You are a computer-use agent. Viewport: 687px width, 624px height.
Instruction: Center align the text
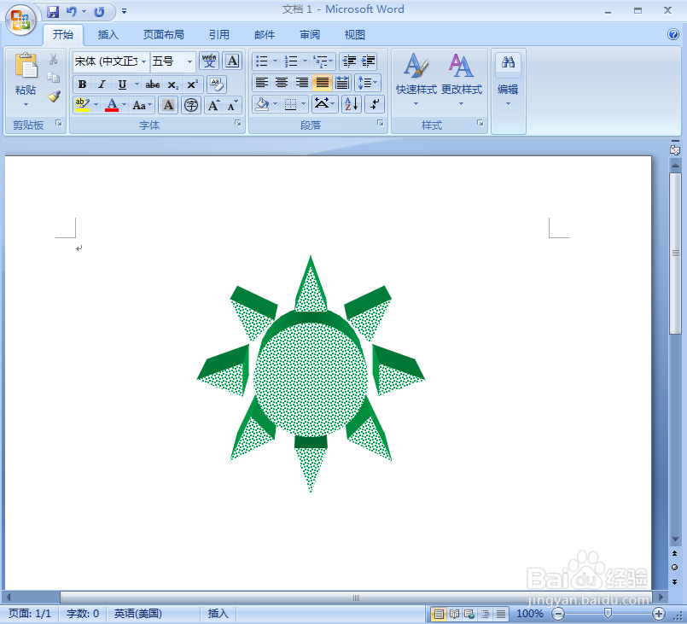tap(282, 83)
